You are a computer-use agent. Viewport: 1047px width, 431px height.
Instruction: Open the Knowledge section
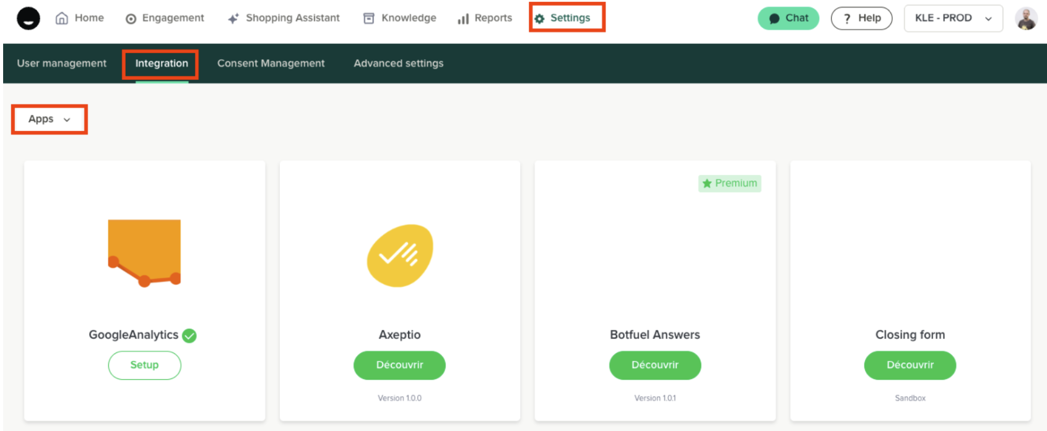pyautogui.click(x=400, y=18)
